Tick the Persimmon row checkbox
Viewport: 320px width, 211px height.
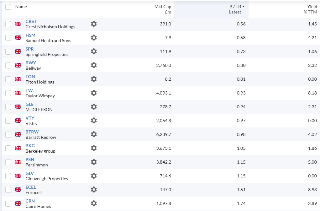[x=8, y=162]
